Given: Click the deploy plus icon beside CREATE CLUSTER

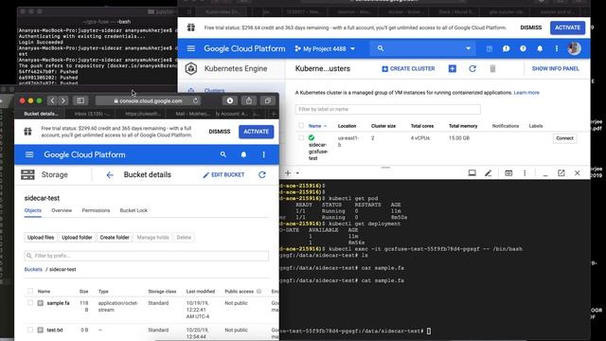Looking at the screenshot, I should [453, 69].
